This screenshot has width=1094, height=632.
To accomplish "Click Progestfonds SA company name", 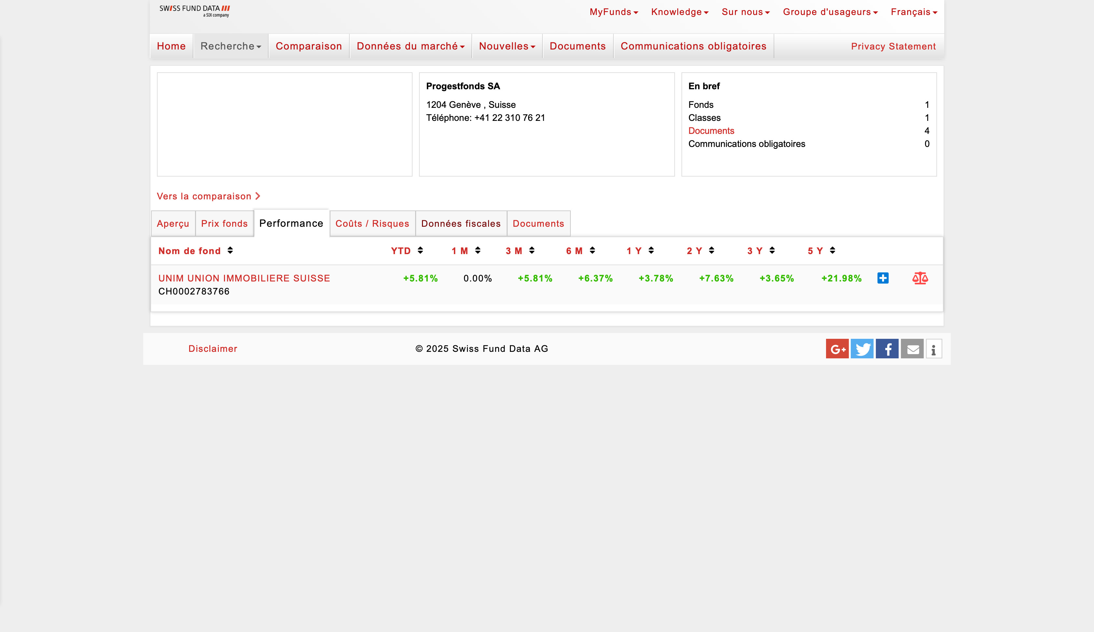I will point(463,86).
